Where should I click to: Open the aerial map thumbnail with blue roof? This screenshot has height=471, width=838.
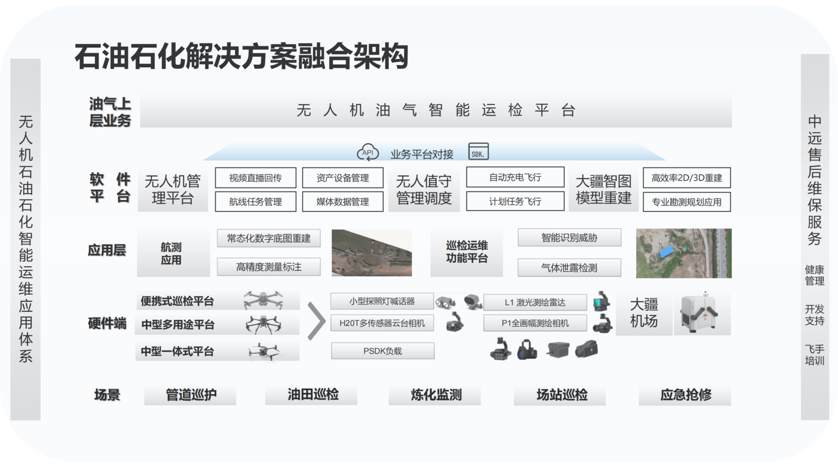[x=683, y=253]
